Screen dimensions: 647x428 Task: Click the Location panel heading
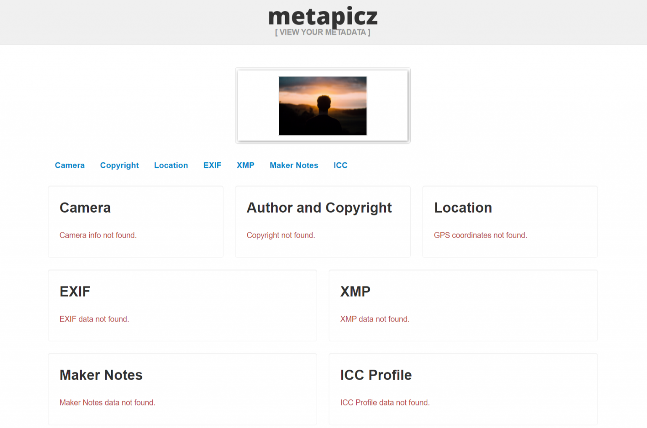click(463, 208)
